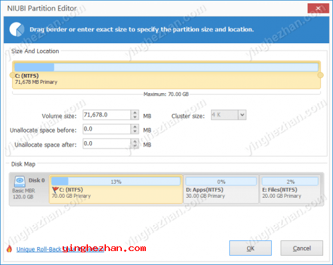Select E: Files(NTFS) partition in Disk Map
Screen dimensions: 333x265
click(290, 189)
